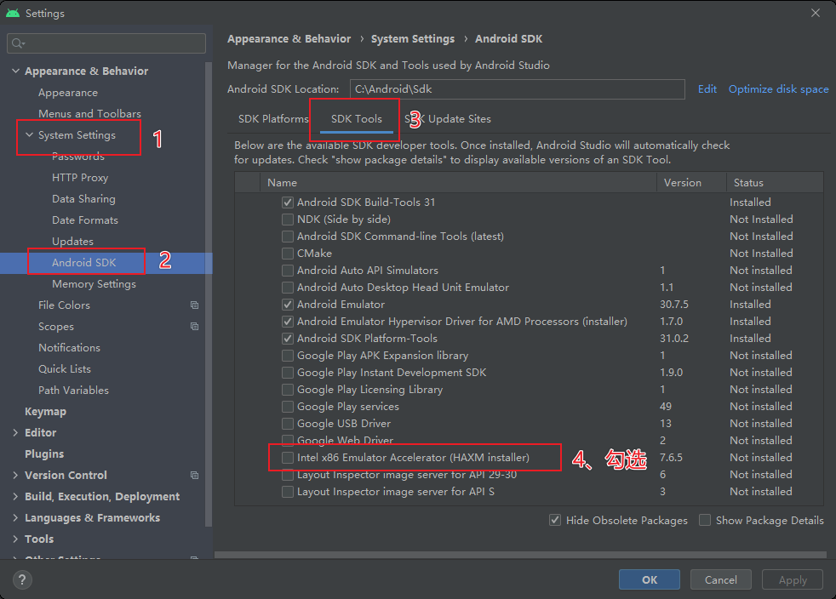This screenshot has height=599, width=836.
Task: Toggle Hide Obsolete Packages checkbox
Action: coord(555,520)
